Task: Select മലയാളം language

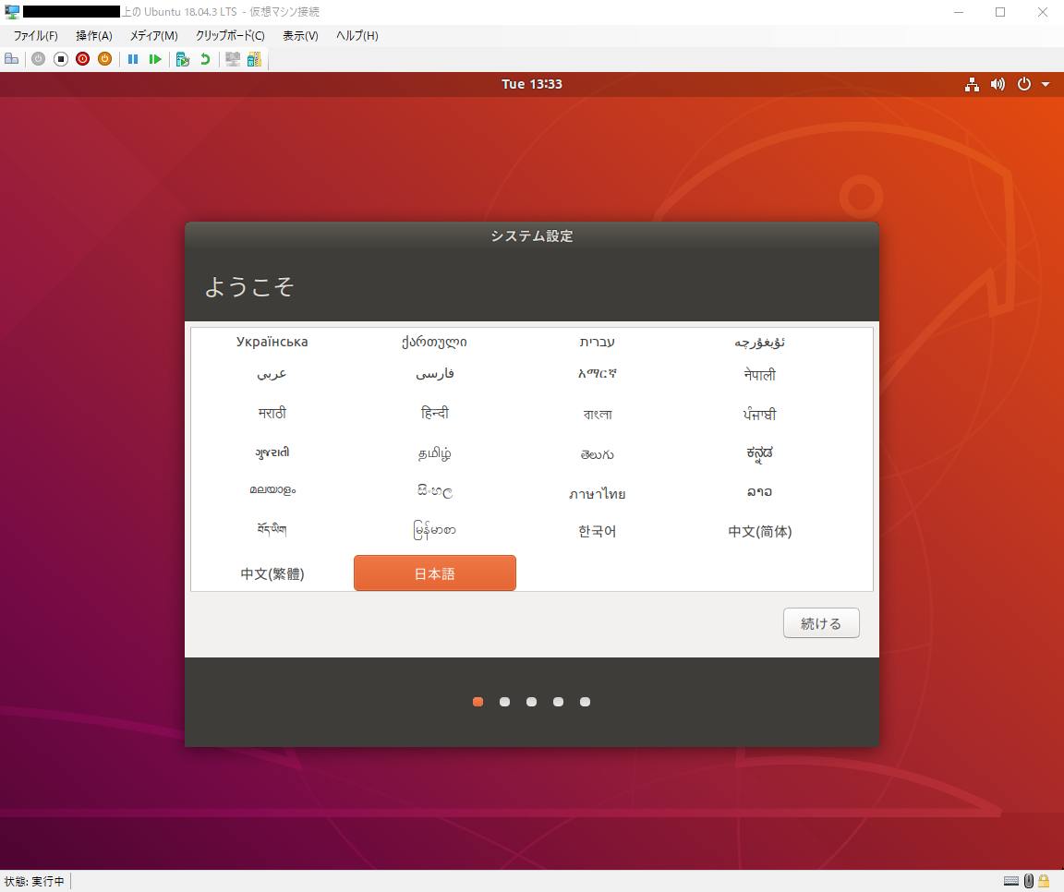Action: 272,489
